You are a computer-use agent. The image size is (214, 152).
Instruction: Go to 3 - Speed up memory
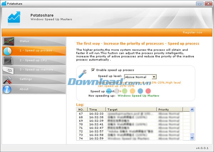pos(34,70)
